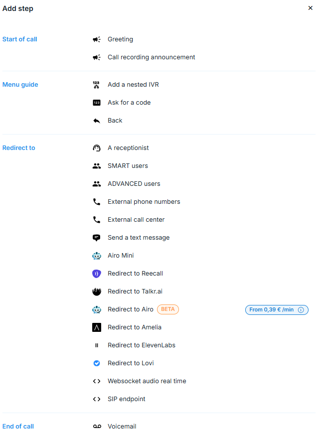This screenshot has height=436, width=318.
Task: Select Call recording announcement step
Action: pyautogui.click(x=151, y=57)
